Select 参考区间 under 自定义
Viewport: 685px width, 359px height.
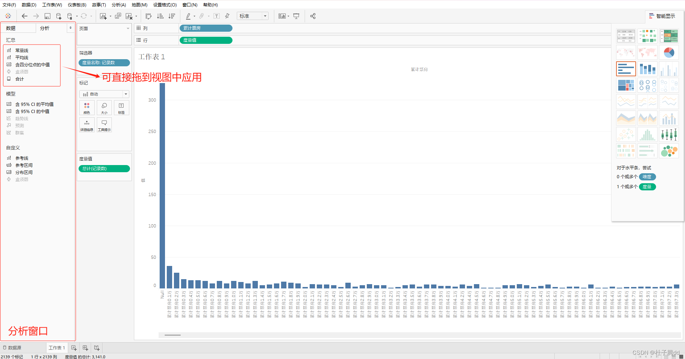24,165
